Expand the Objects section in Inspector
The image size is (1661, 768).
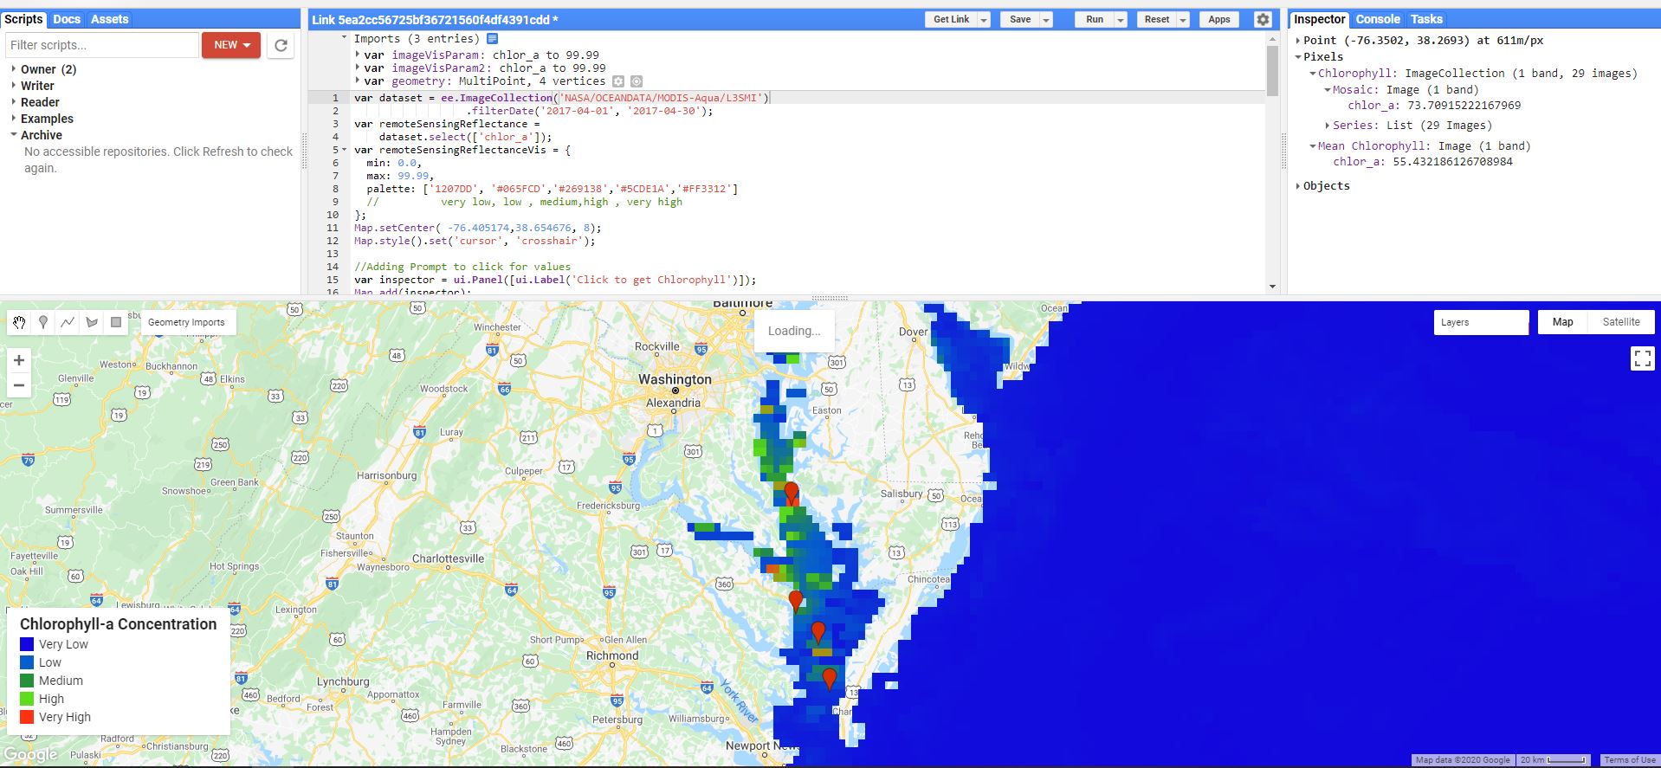coord(1297,186)
